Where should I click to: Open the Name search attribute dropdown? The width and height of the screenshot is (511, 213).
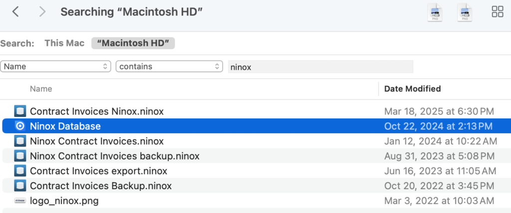56,66
